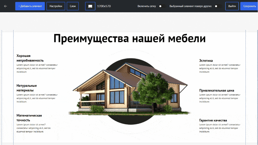This screenshot has height=145, width=258.
Task: Click the 'Выйти' button
Action: coord(232,6)
